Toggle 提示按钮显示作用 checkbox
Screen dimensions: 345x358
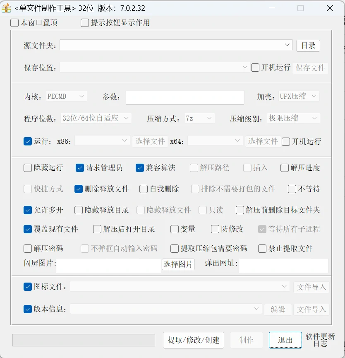(84, 23)
